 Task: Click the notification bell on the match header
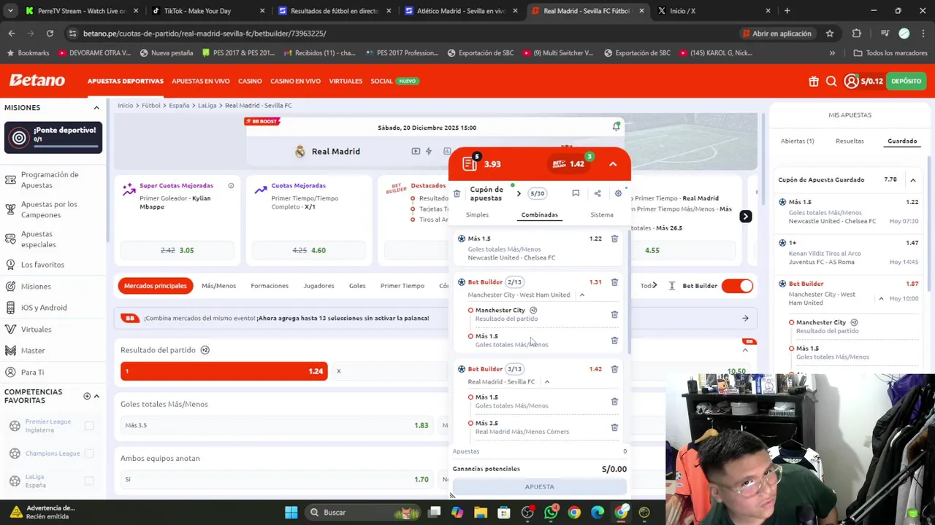point(617,127)
